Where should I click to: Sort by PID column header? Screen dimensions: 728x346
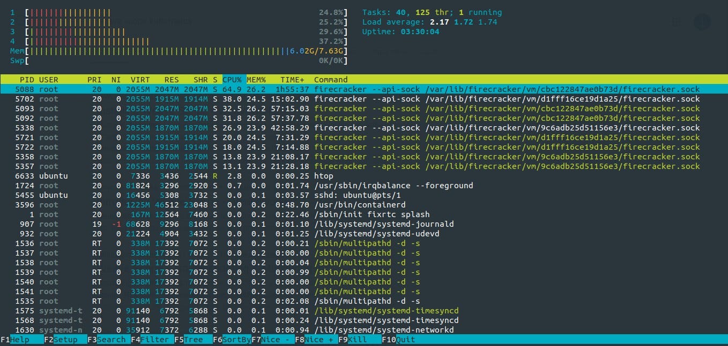[x=26, y=80]
